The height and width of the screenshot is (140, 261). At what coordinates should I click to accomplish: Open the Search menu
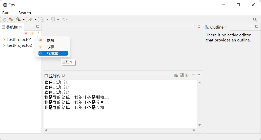[25, 13]
